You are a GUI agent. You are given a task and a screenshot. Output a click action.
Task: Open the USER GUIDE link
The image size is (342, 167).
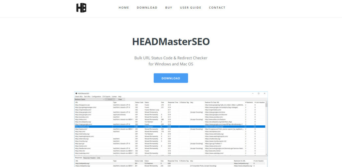click(191, 8)
